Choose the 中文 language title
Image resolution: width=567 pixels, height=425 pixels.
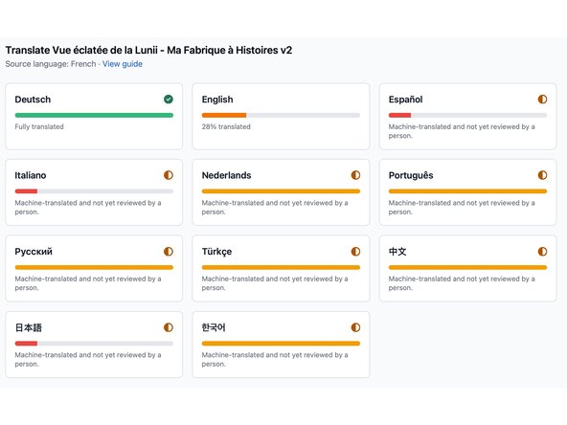[x=397, y=252]
